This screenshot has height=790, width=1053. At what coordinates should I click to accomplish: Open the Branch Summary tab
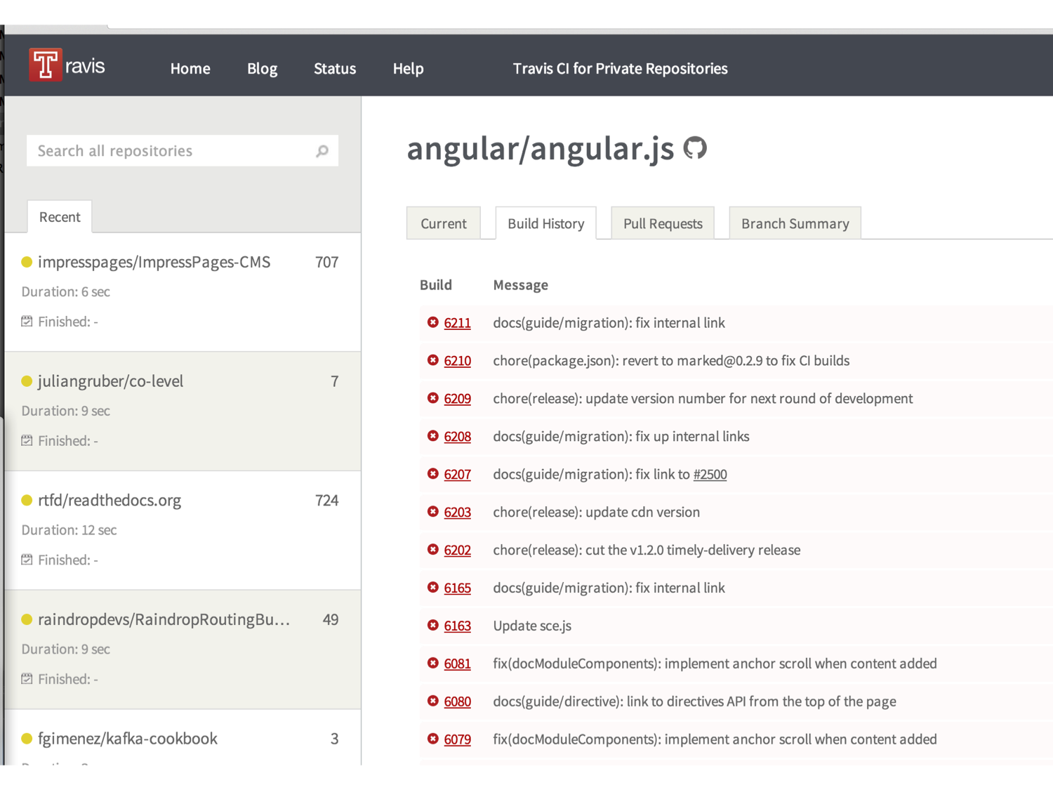click(x=795, y=223)
